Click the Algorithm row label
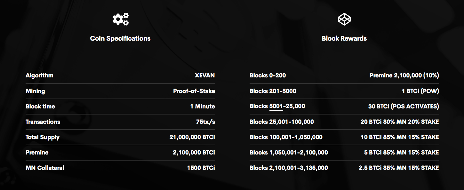 tap(39, 75)
